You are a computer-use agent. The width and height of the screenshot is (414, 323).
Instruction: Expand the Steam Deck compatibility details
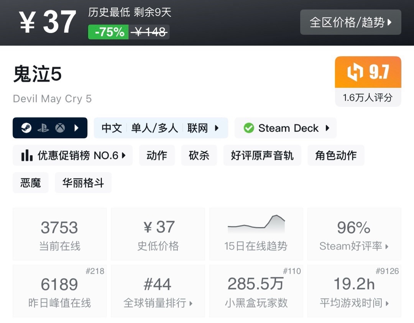pyautogui.click(x=327, y=128)
